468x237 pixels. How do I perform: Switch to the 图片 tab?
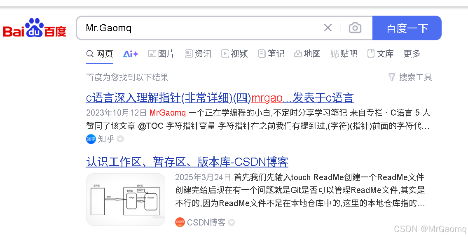[161, 53]
